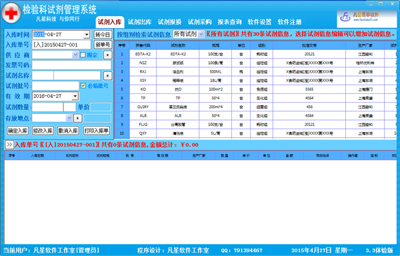Click the 撤消入库 button
The height and width of the screenshot is (256, 400).
(x=68, y=131)
